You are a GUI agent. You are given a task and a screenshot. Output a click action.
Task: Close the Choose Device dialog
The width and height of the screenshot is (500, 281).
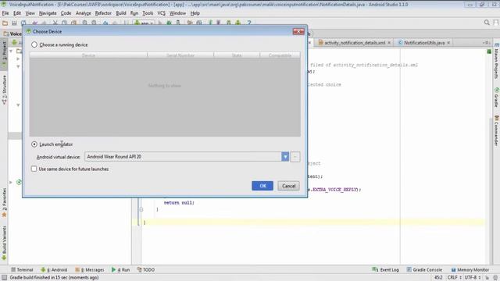298,31
